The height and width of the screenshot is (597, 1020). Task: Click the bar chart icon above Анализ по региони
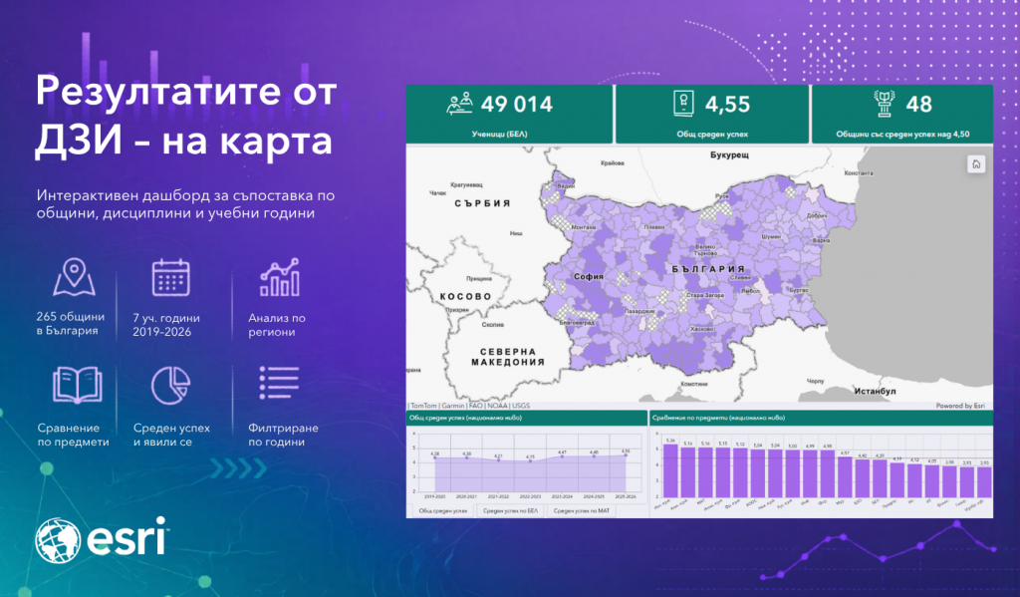[x=280, y=277]
